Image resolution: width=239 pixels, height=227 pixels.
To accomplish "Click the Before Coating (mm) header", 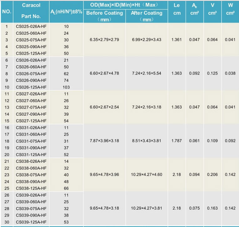I will (x=104, y=16).
